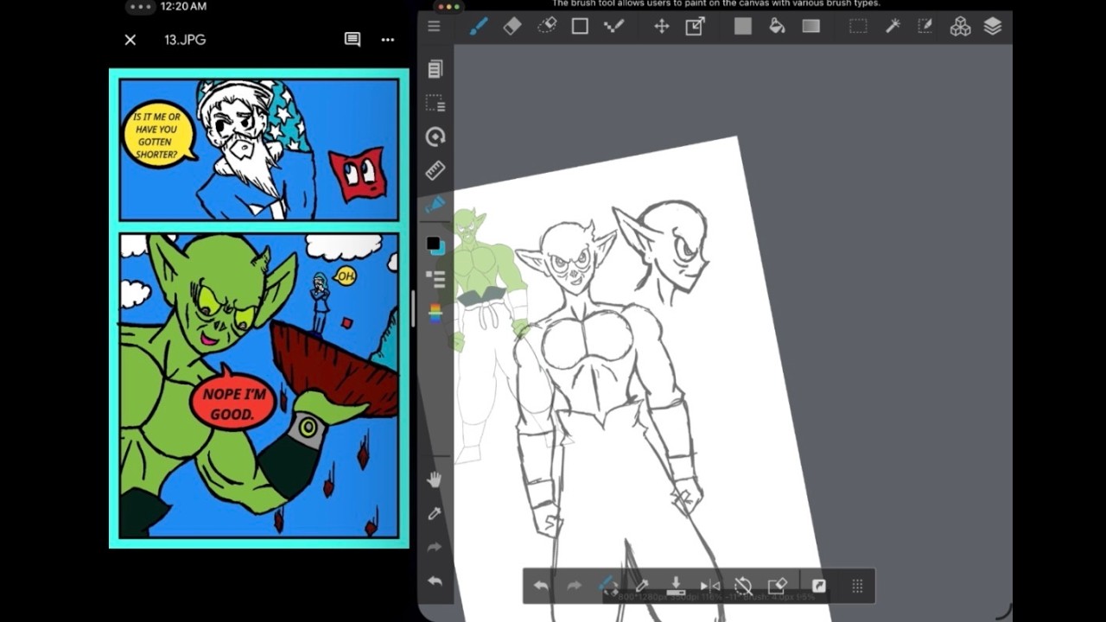Select the Eraser tool
The height and width of the screenshot is (622, 1106).
(512, 26)
